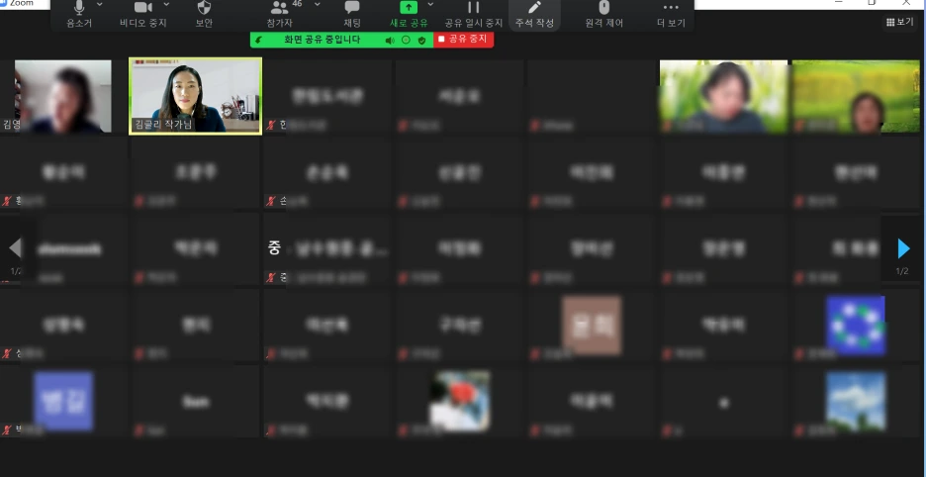
Task: Expand share options arrow beside 새로 공유
Action: coord(430,4)
